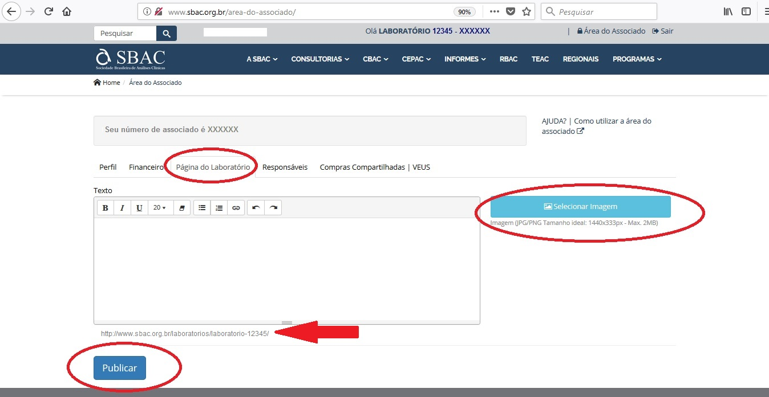Expand the CEPAC menu
Viewport: 769px width, 397px height.
(416, 59)
